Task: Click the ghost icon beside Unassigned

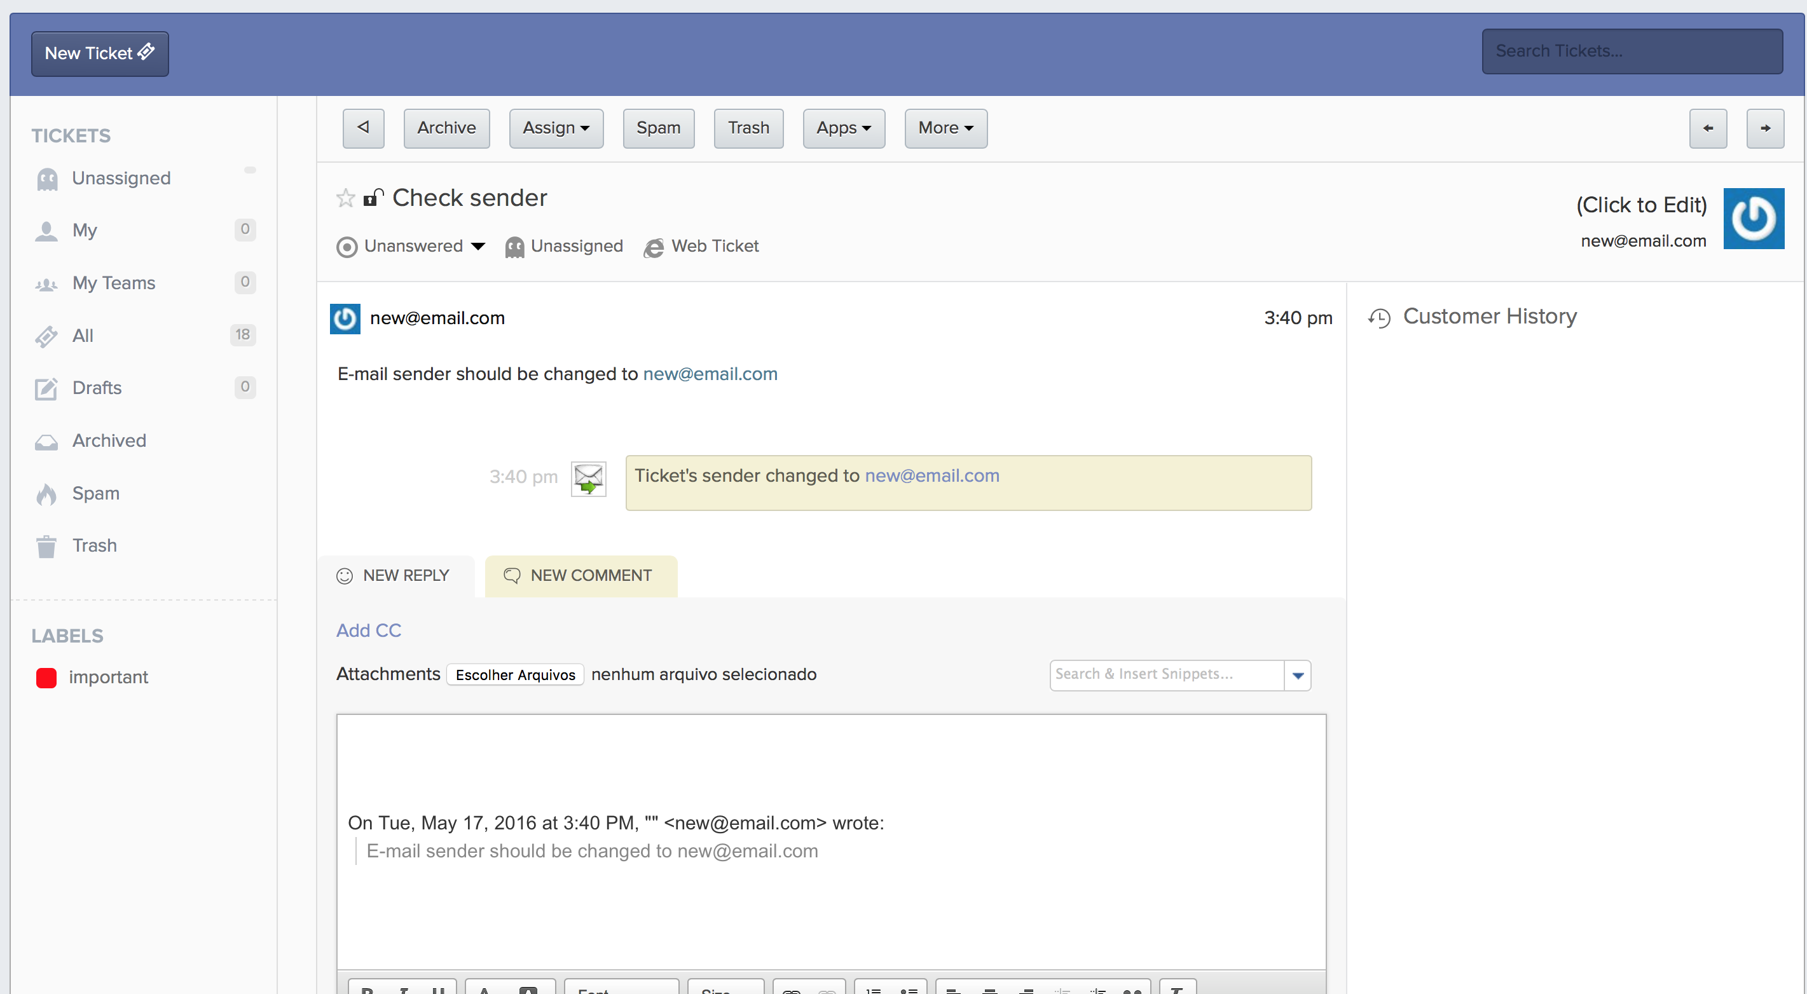Action: coord(514,247)
